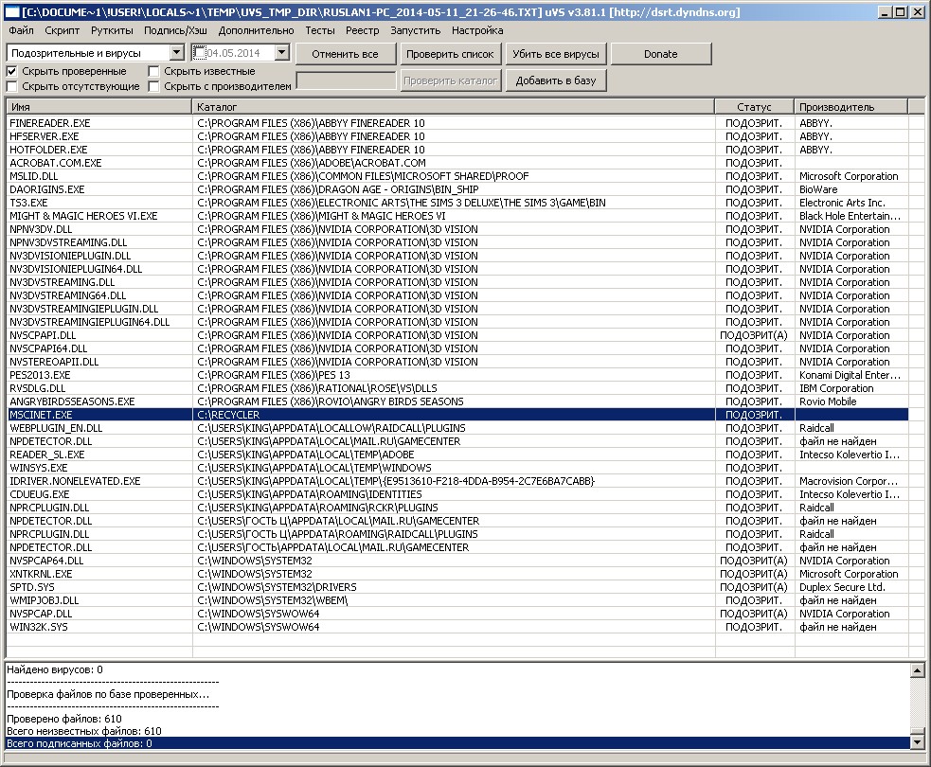Click log line Найдено вирусов: 0
The image size is (931, 767).
point(457,669)
